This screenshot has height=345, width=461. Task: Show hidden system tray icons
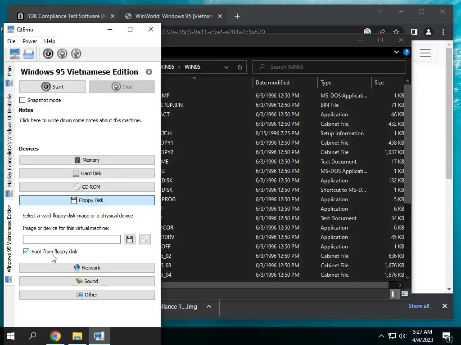pyautogui.click(x=381, y=336)
